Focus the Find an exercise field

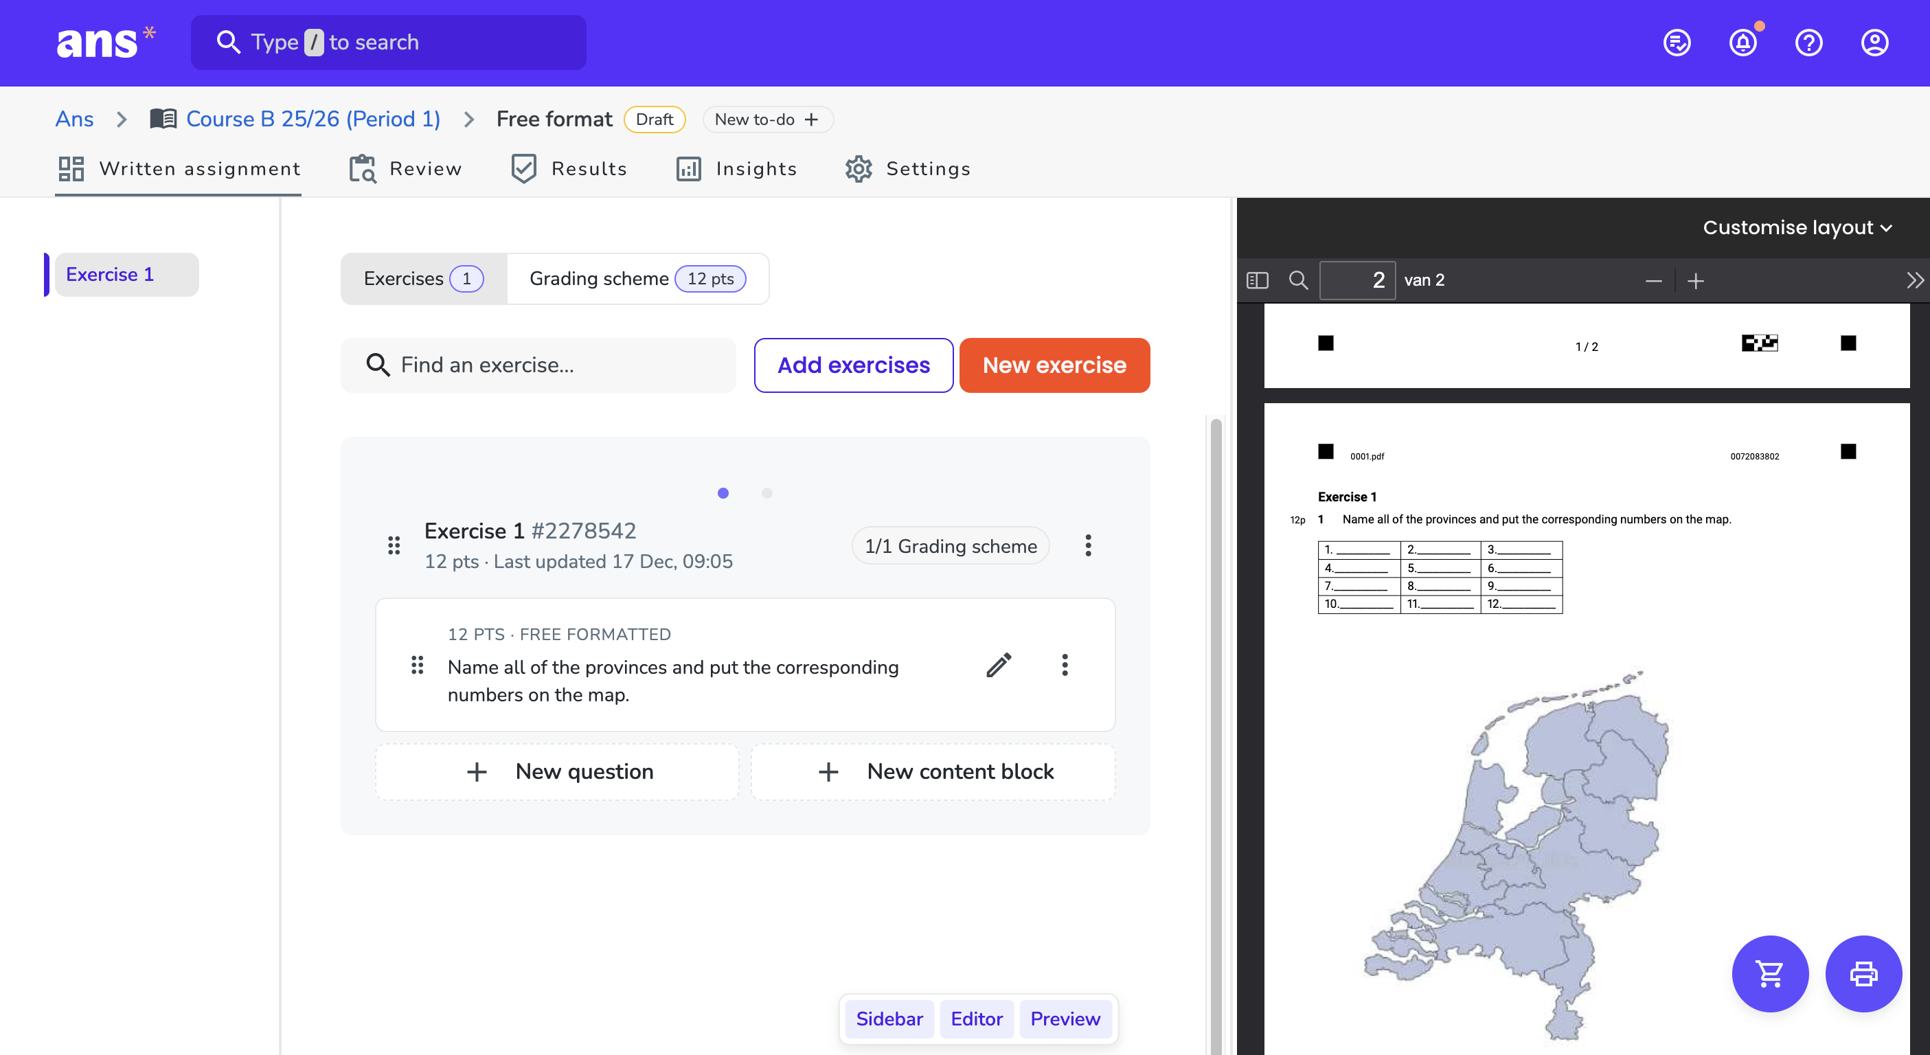pos(538,365)
